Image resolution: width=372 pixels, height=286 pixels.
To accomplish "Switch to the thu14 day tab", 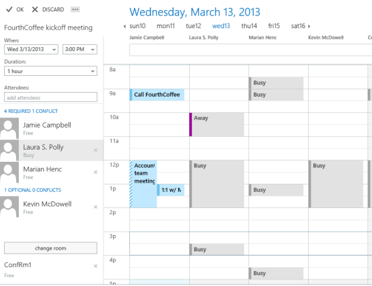I will 249,26.
